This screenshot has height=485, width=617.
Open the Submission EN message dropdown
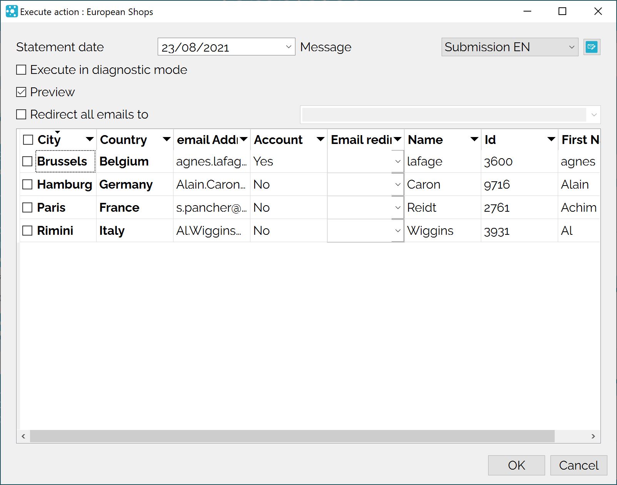tap(572, 47)
